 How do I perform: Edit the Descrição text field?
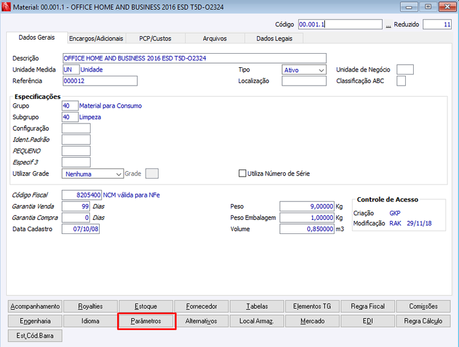(x=195, y=58)
